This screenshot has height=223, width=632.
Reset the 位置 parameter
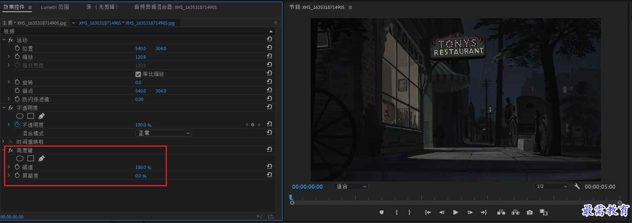click(x=269, y=48)
